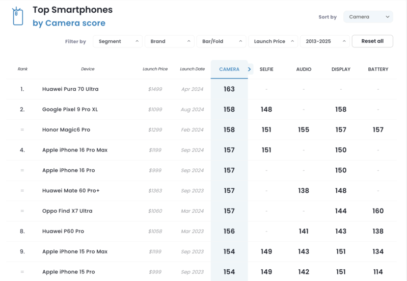Click the blue arrow next to CAMERA
The image size is (407, 281).
tap(250, 69)
